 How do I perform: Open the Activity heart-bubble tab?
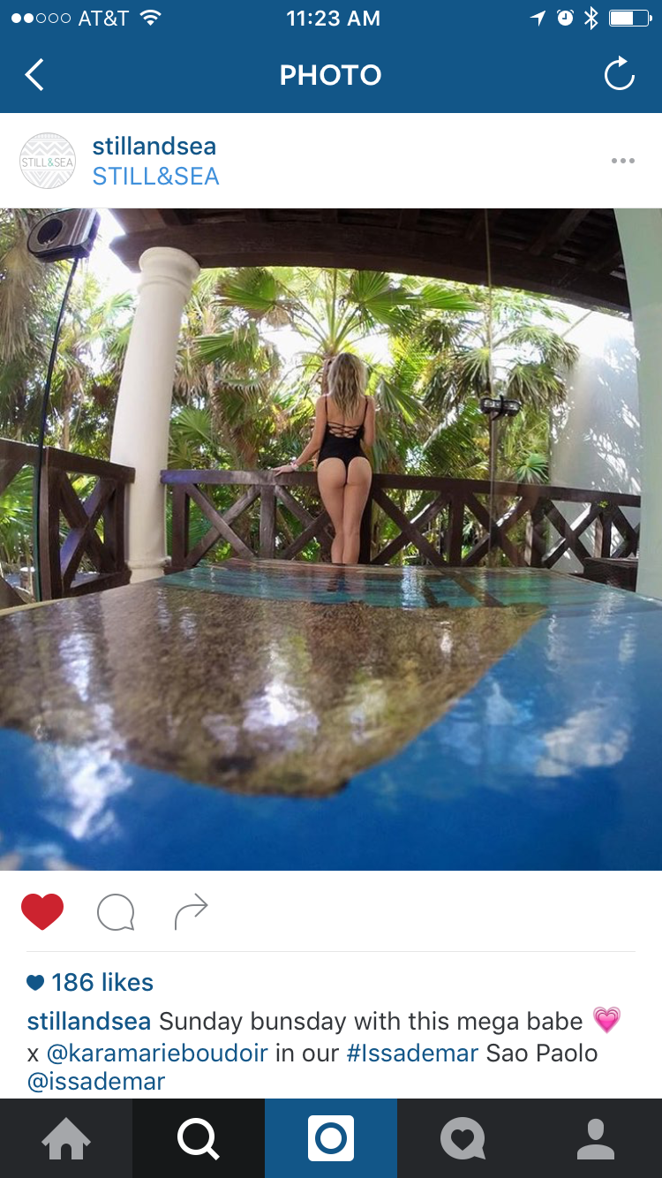463,1138
